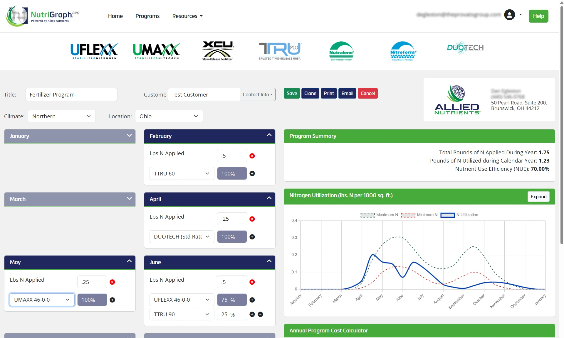Add product row next to UMAXX 46-0-0

point(112,300)
